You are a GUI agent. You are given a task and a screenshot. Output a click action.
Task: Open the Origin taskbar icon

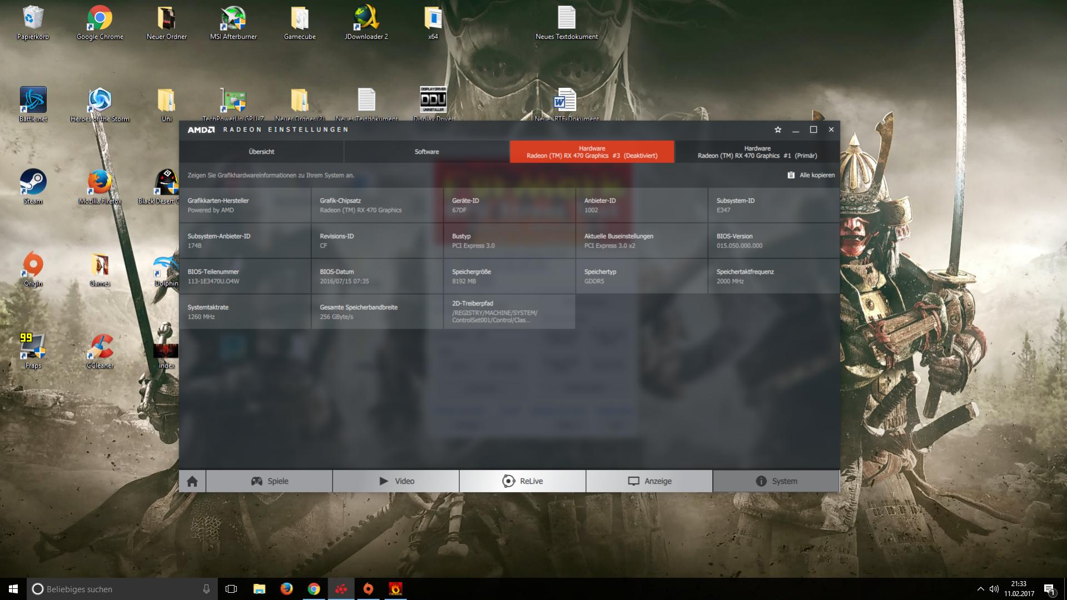(x=368, y=589)
